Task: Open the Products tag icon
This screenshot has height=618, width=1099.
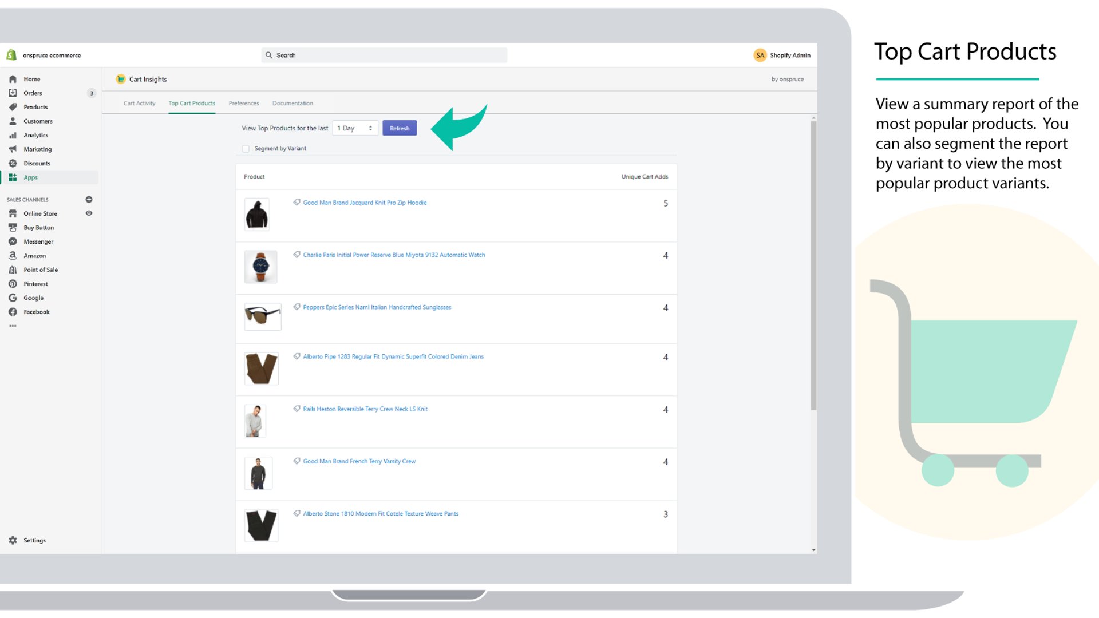Action: pos(13,107)
